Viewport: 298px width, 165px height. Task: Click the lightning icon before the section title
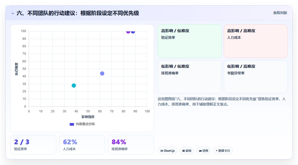pyautogui.click(x=13, y=13)
